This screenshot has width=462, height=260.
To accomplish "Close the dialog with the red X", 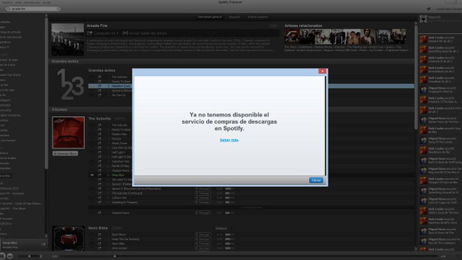I will point(322,71).
